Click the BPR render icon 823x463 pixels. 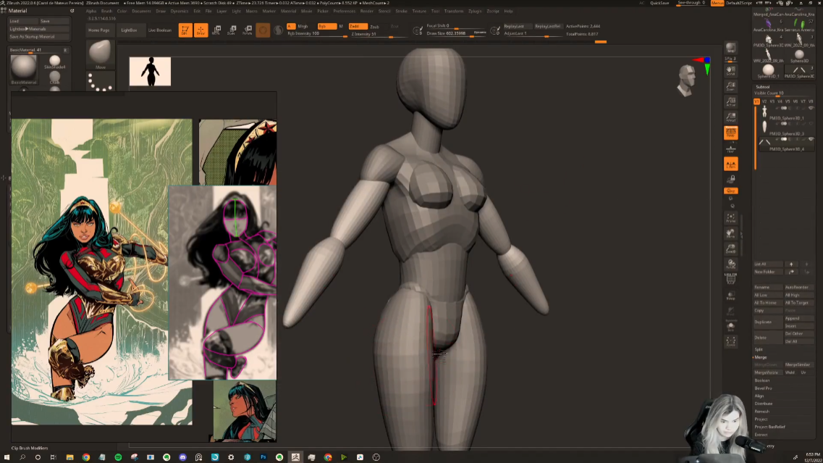pyautogui.click(x=730, y=48)
